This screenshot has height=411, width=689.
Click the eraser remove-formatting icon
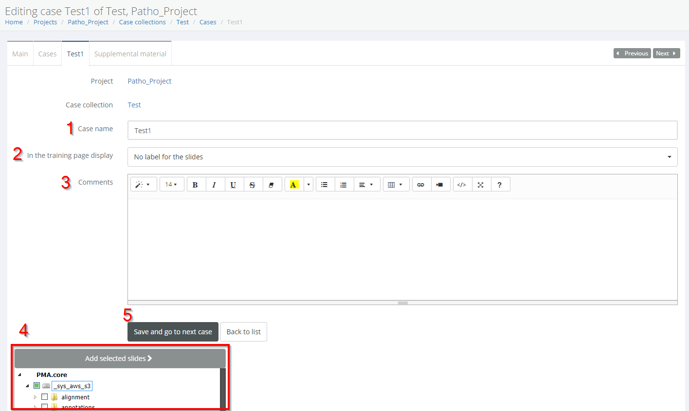[272, 185]
